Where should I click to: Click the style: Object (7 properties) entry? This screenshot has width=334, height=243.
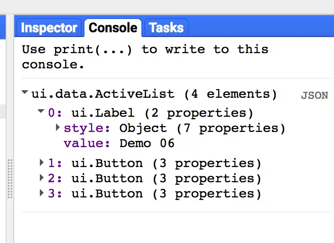(175, 128)
